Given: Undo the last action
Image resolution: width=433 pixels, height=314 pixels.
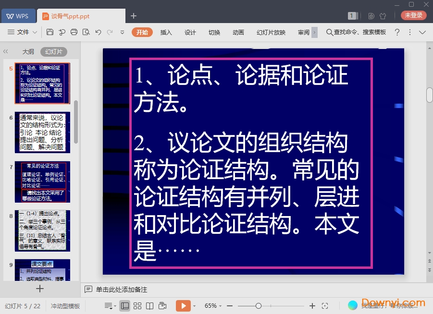Looking at the screenshot, I should click(x=99, y=32).
